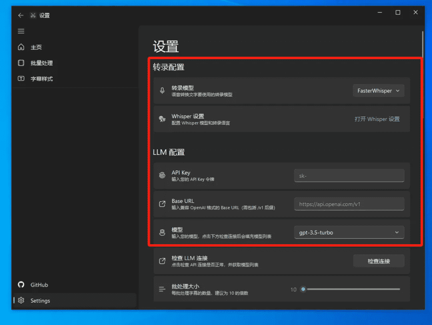This screenshot has height=325, width=432.
Task: Click the Settings gear icon
Action: click(x=21, y=301)
